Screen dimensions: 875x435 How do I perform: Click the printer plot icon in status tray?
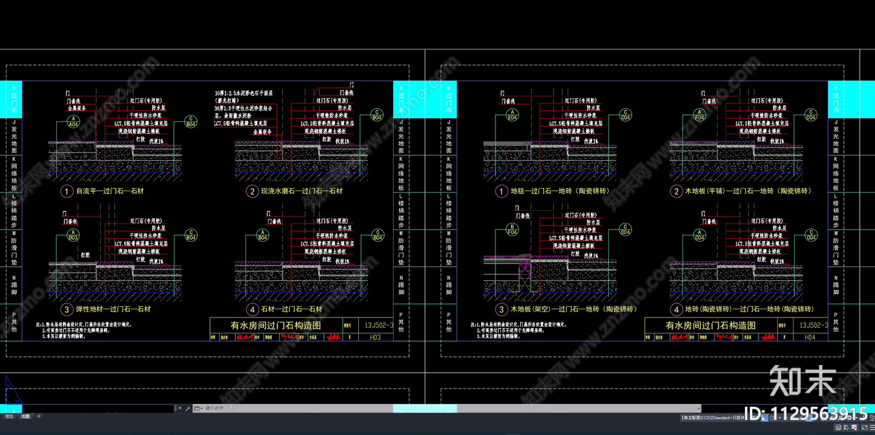coord(838,427)
